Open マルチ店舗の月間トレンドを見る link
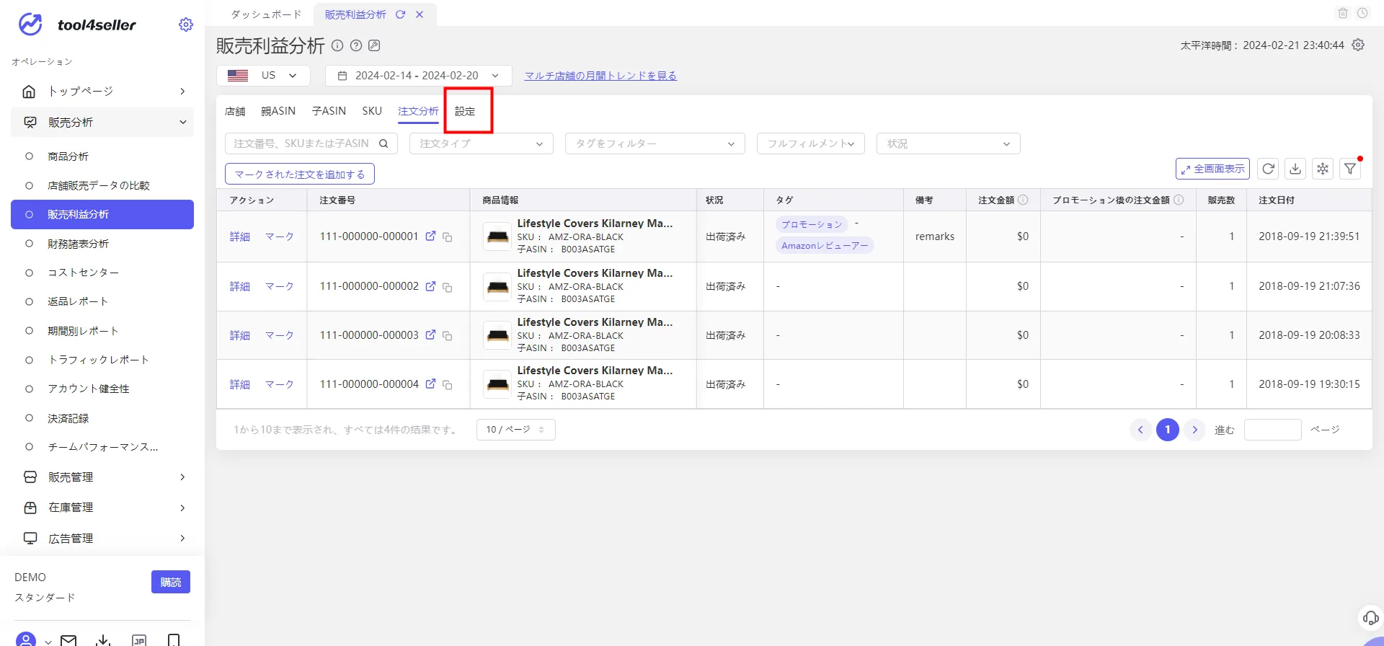The width and height of the screenshot is (1384, 646). pos(600,76)
